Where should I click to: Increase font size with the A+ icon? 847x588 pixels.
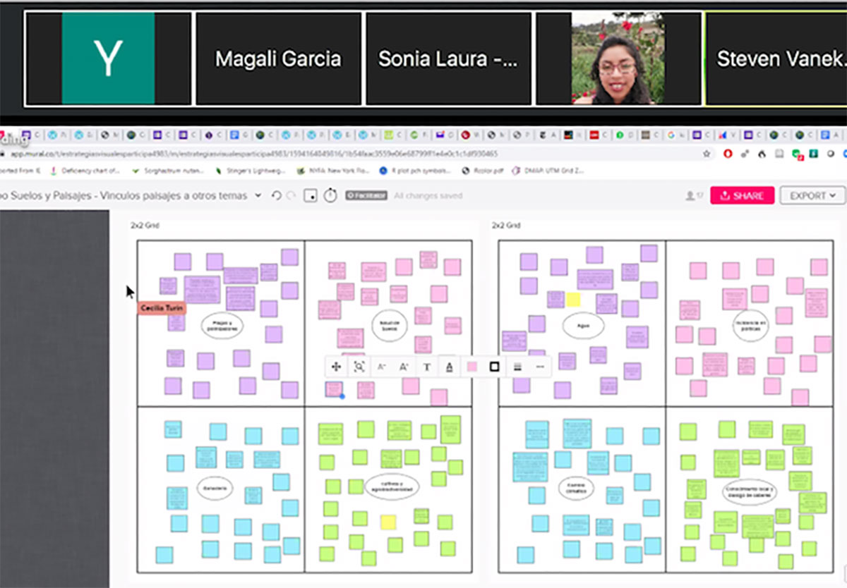click(404, 367)
